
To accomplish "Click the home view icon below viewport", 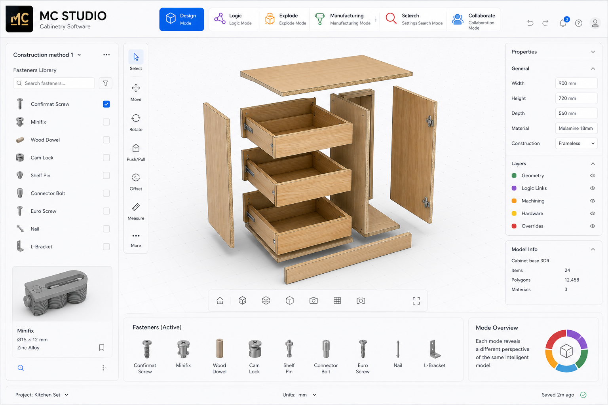I will click(220, 301).
